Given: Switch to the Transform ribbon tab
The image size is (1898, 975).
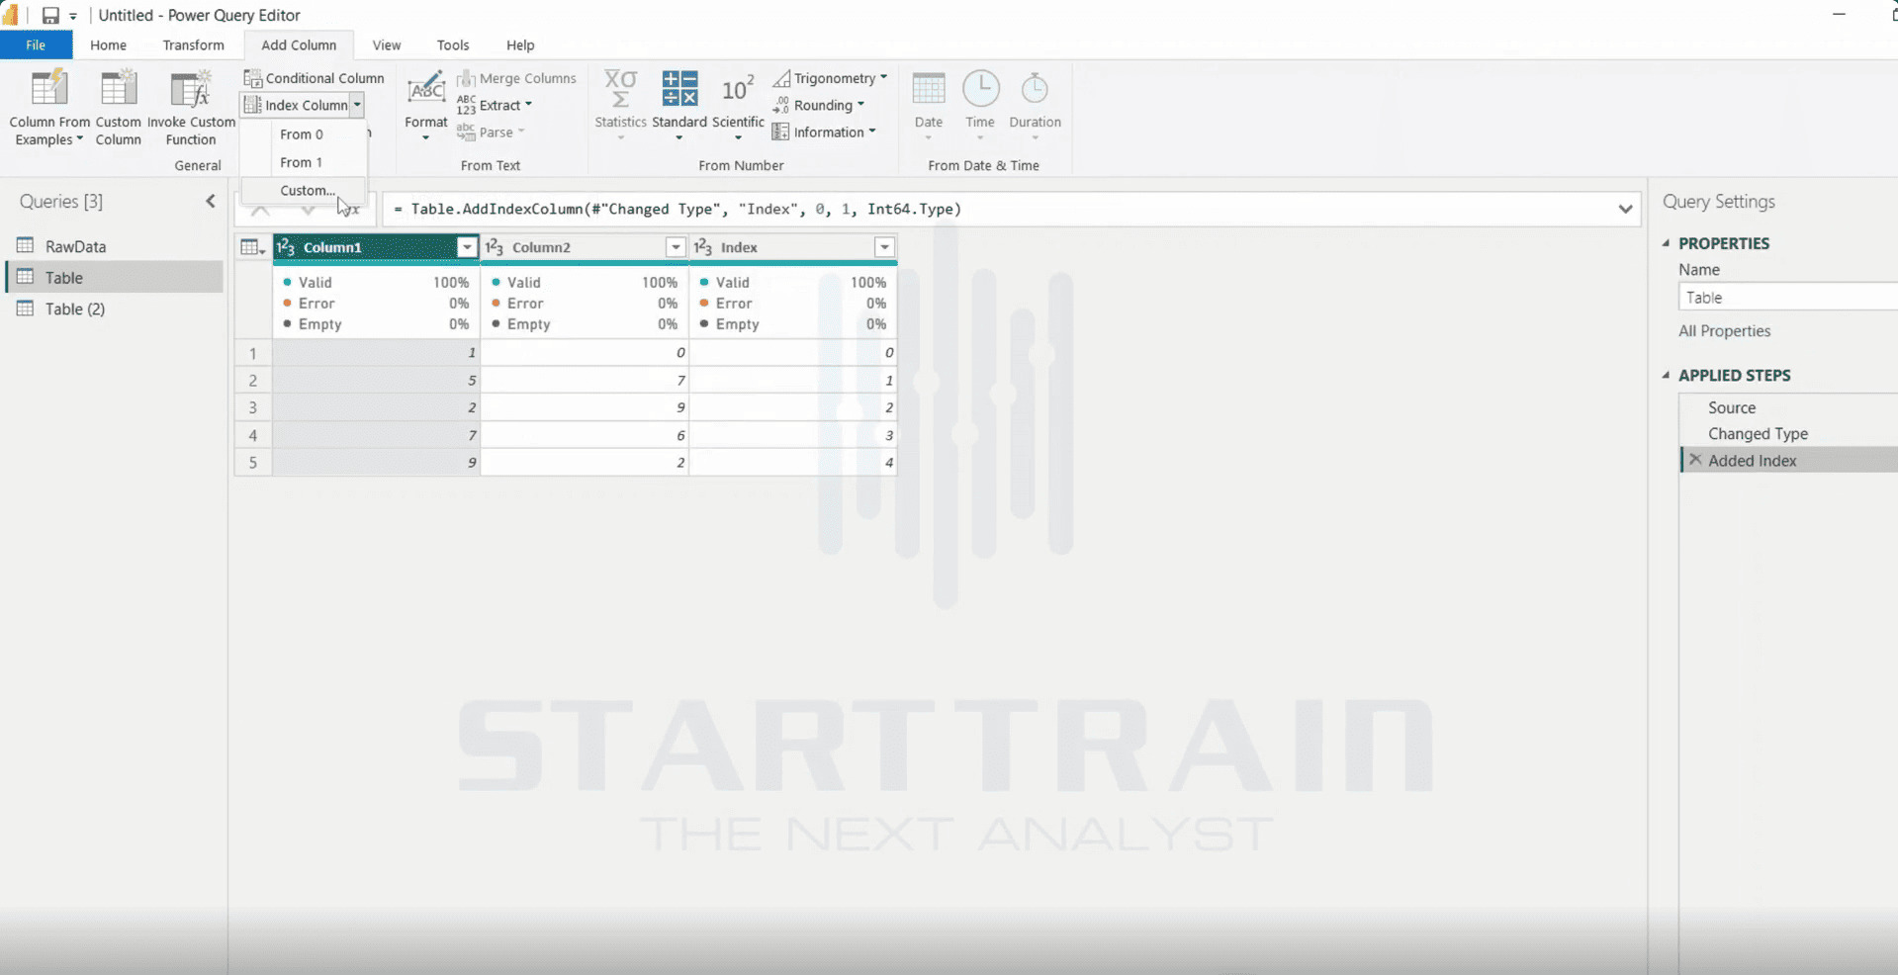Looking at the screenshot, I should click(193, 45).
